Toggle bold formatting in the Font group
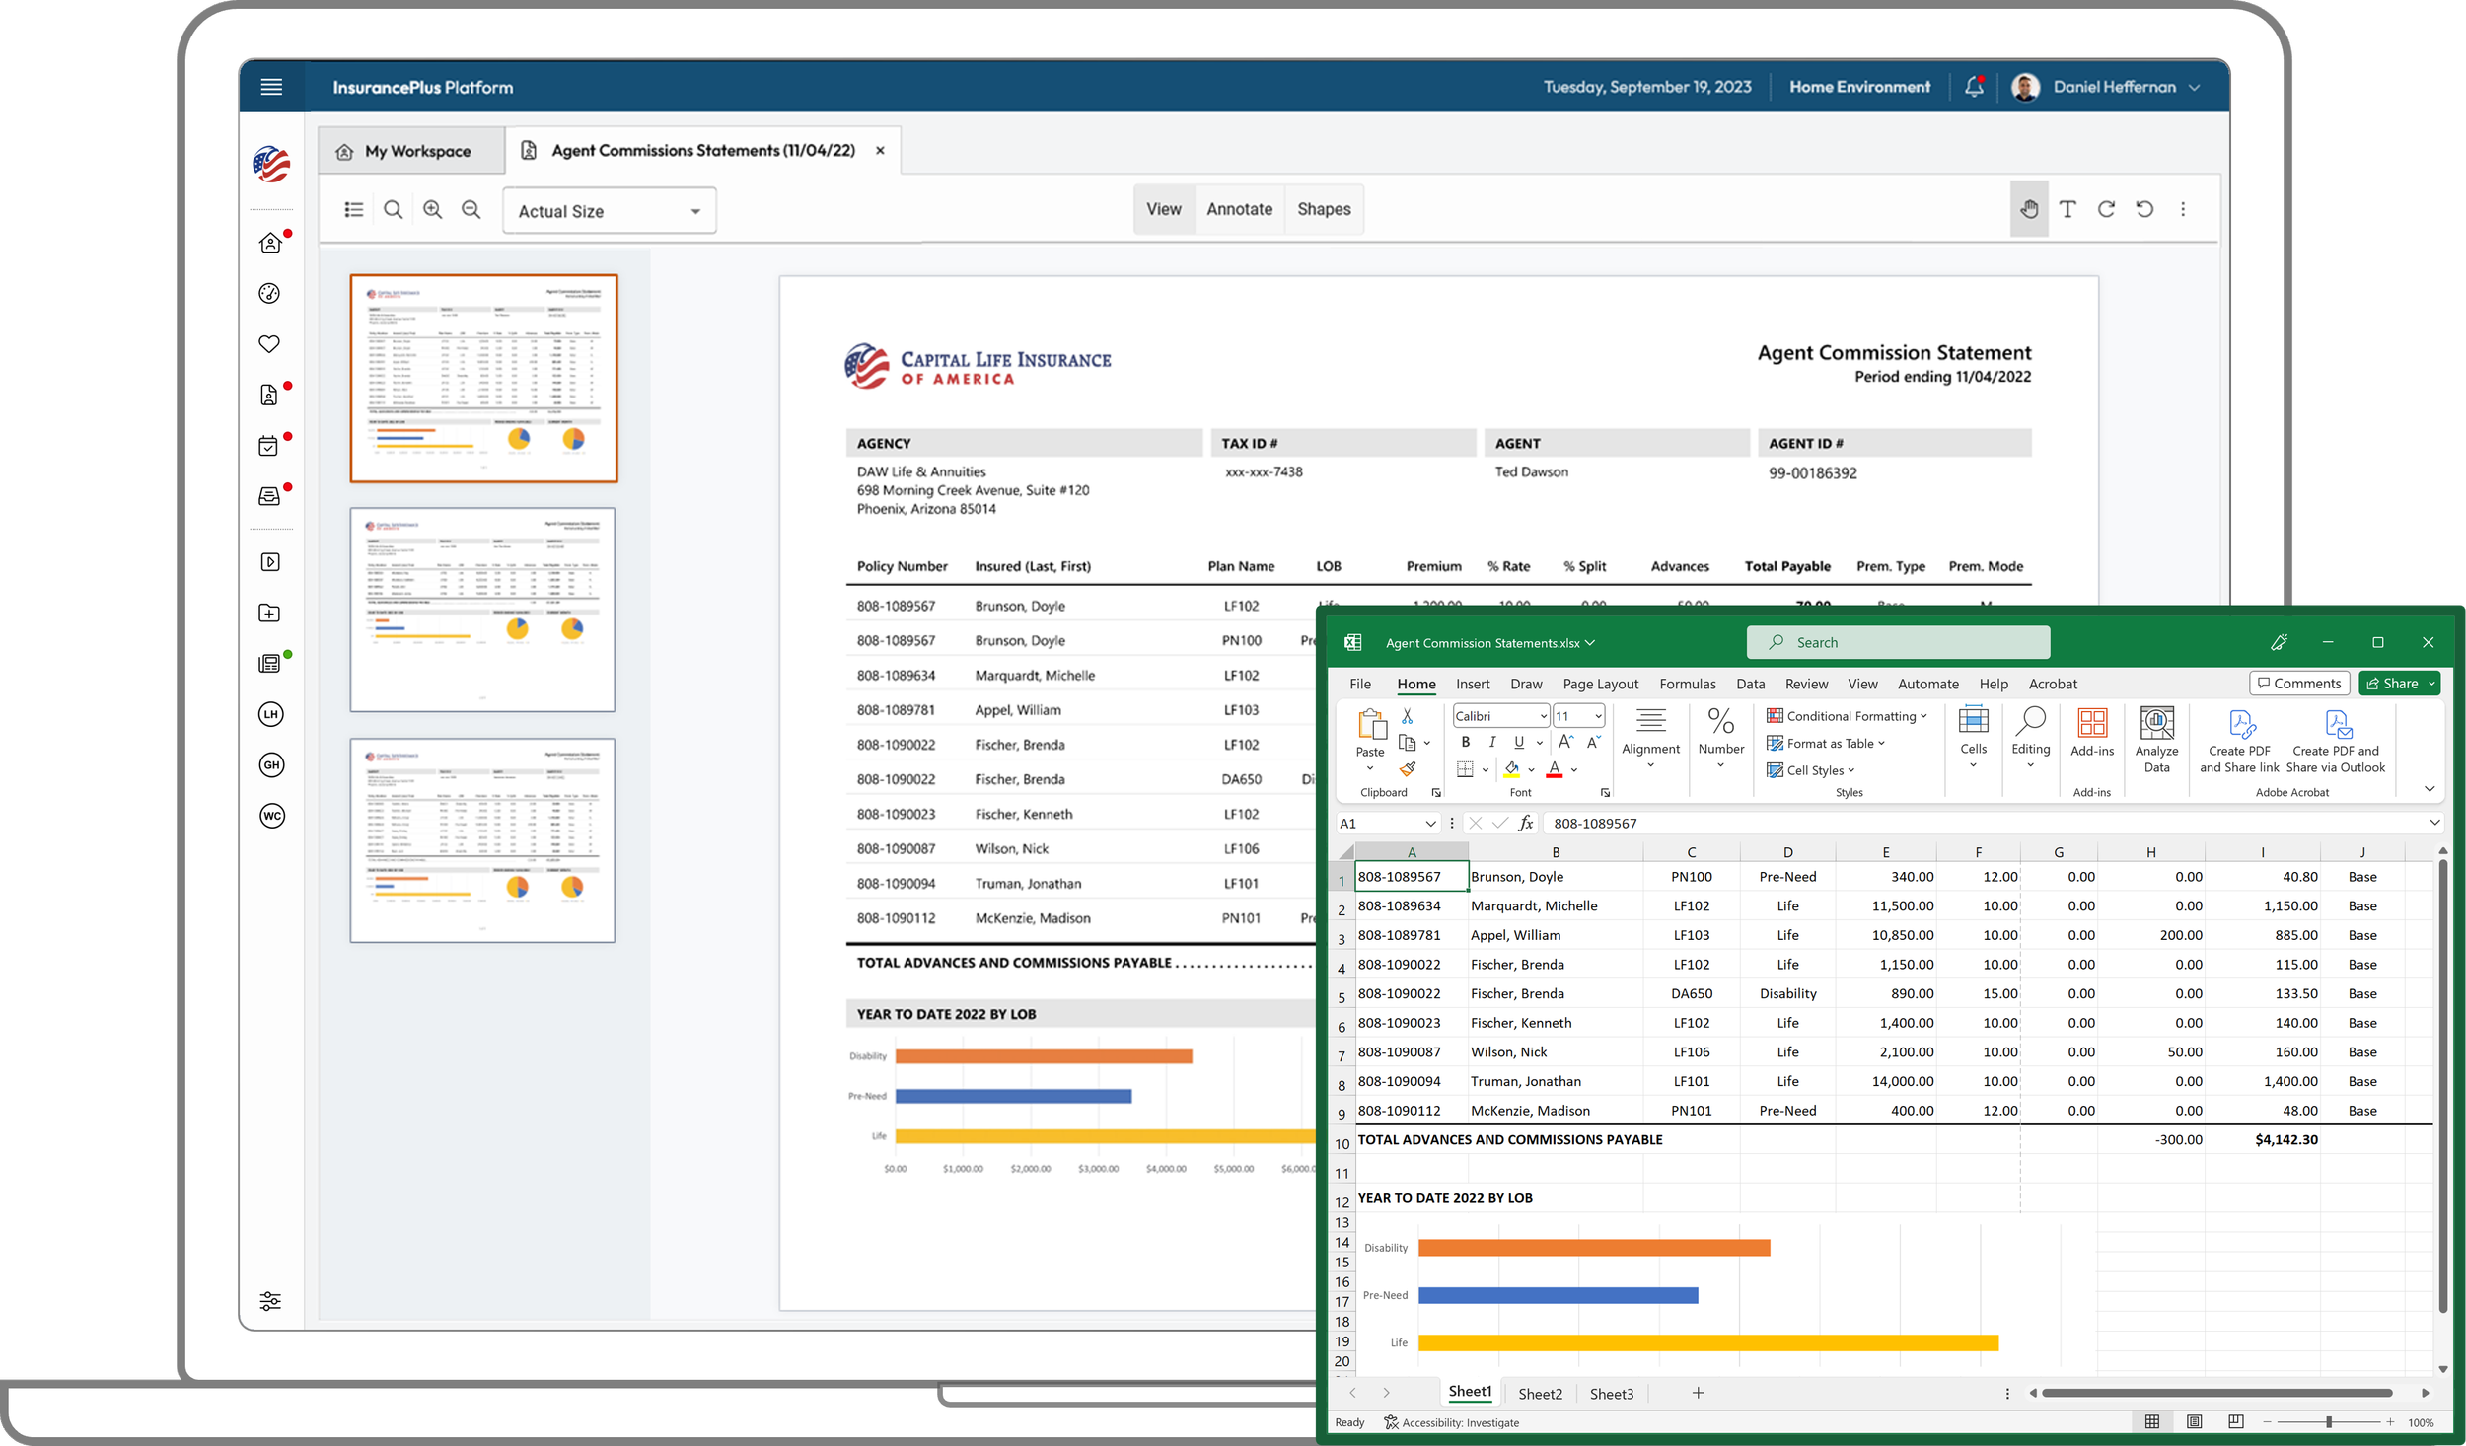The width and height of the screenshot is (2466, 1446). pyautogui.click(x=1466, y=742)
